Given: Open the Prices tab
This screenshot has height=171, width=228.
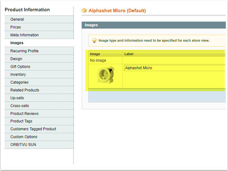Looking at the screenshot, I should coord(39,27).
